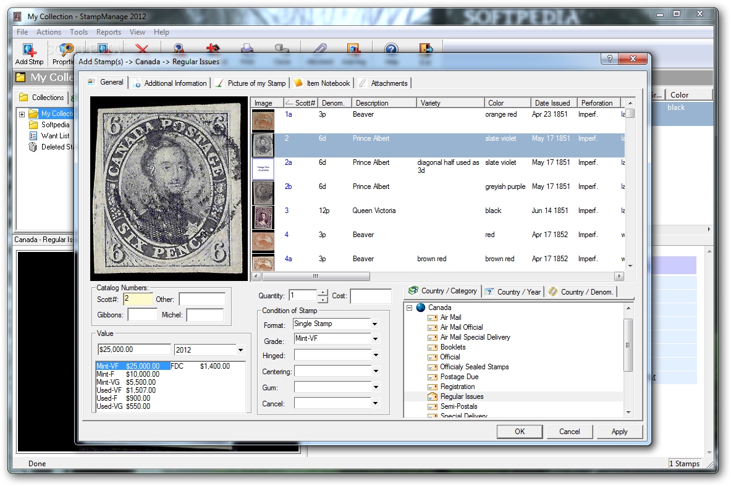
Task: Click the Deleted Stamps trash icon
Action: point(33,147)
